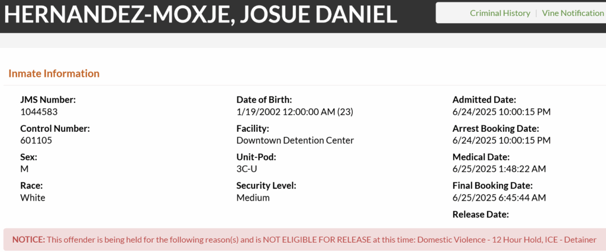Click the Downtown Detention Center facility text
This screenshot has height=252, width=606.
[295, 141]
